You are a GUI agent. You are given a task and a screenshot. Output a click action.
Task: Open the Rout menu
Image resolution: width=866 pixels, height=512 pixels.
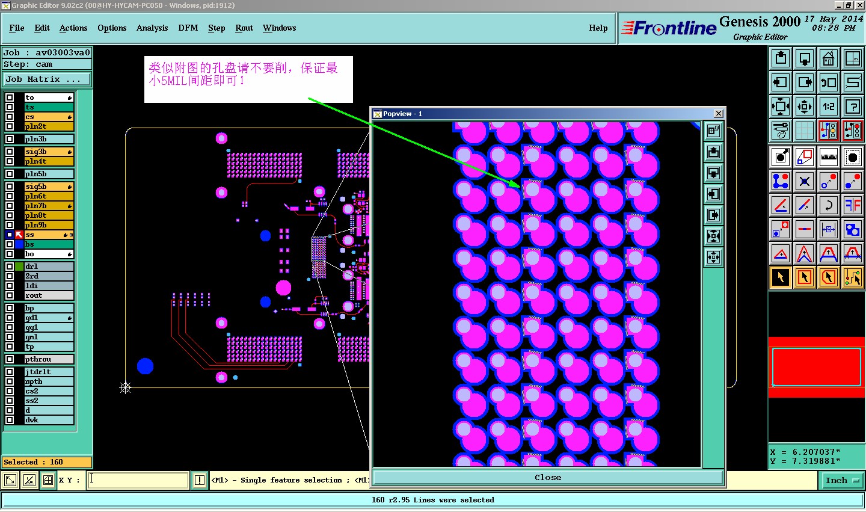244,28
